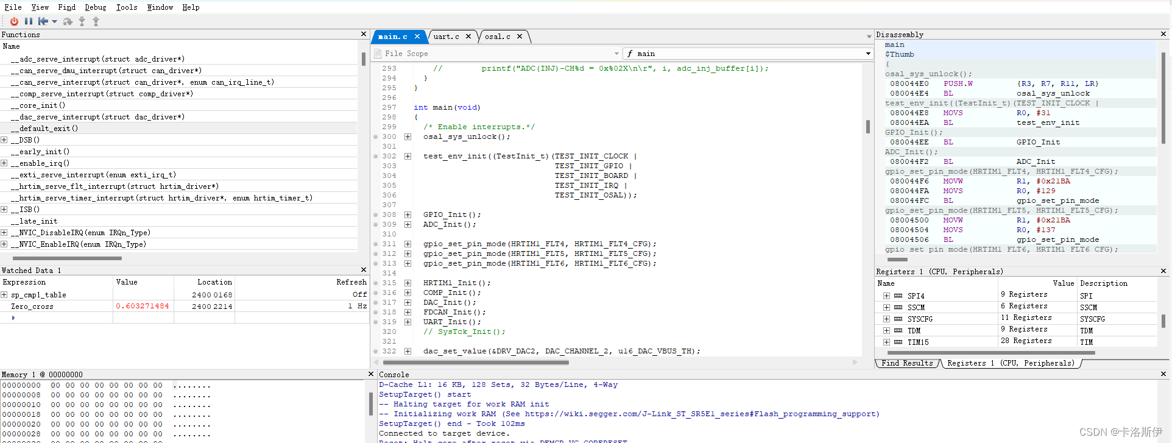
Task: Toggle breakpoint on line 317
Action: pos(376,302)
